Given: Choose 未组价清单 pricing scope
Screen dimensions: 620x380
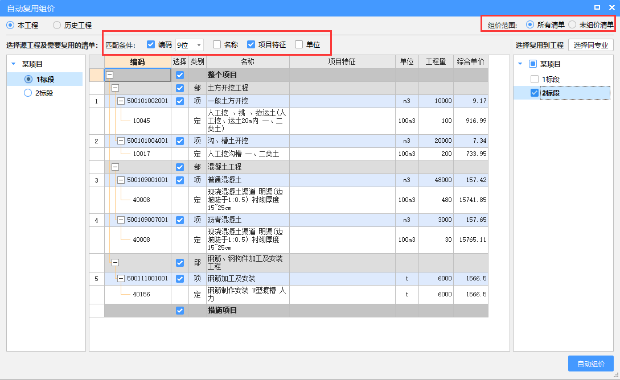Looking at the screenshot, I should (x=572, y=24).
